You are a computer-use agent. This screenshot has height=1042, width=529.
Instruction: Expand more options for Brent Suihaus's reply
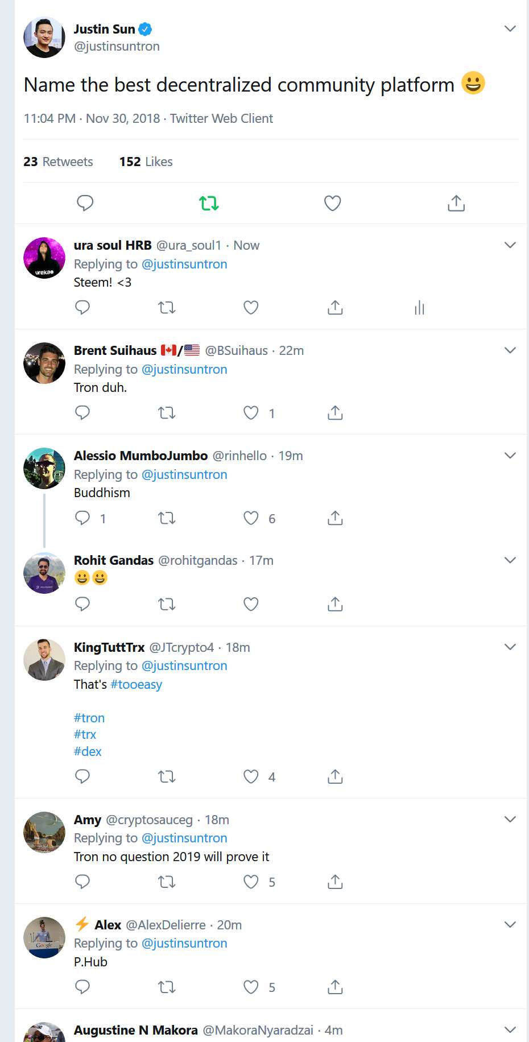tap(510, 350)
